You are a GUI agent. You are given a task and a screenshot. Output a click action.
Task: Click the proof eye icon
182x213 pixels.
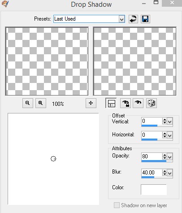click(x=138, y=103)
